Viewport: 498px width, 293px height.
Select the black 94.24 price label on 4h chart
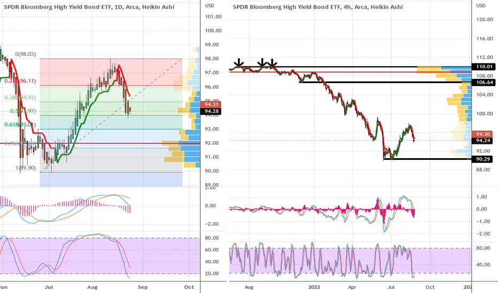coord(483,141)
